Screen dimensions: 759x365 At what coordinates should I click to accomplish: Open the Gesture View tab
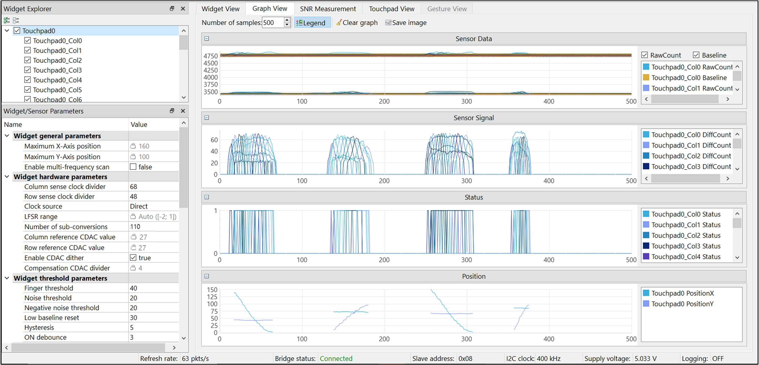tap(447, 9)
